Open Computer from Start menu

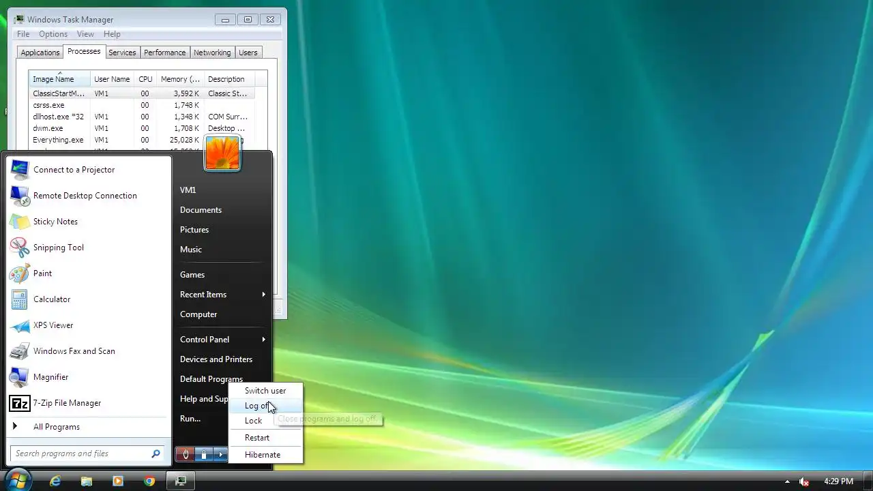[x=198, y=314]
